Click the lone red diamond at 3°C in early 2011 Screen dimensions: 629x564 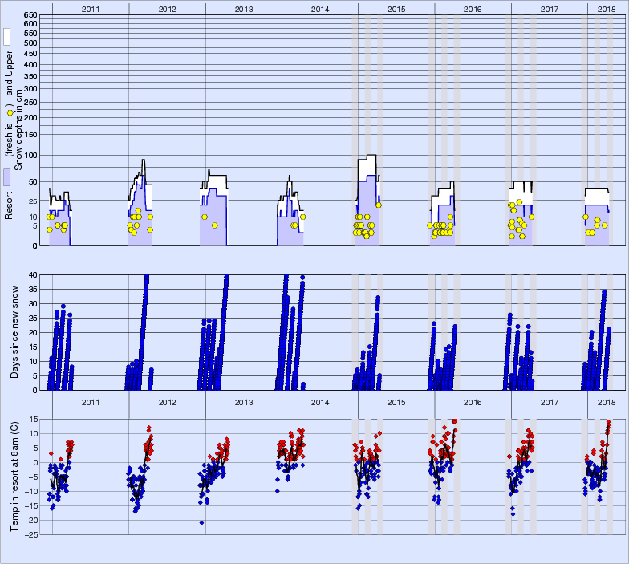(51, 454)
